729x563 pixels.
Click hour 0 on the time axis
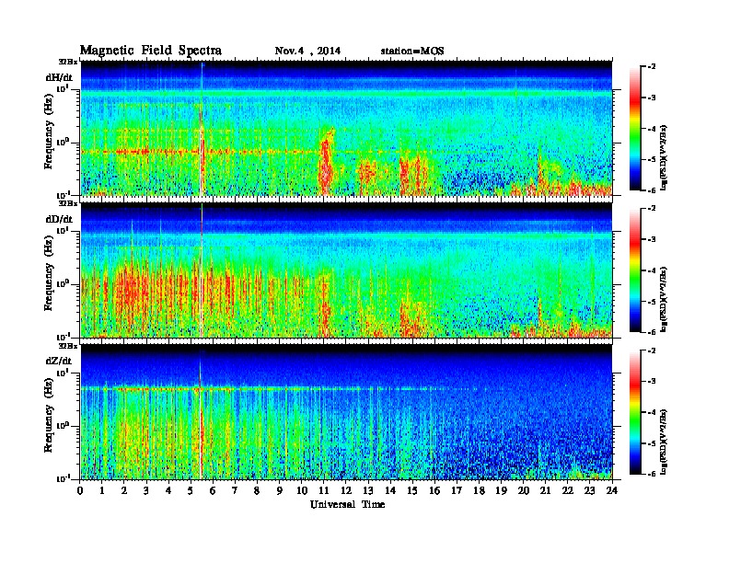coord(80,490)
